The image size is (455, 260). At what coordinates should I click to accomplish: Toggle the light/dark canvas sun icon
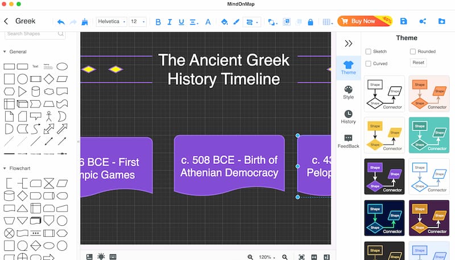point(101,257)
